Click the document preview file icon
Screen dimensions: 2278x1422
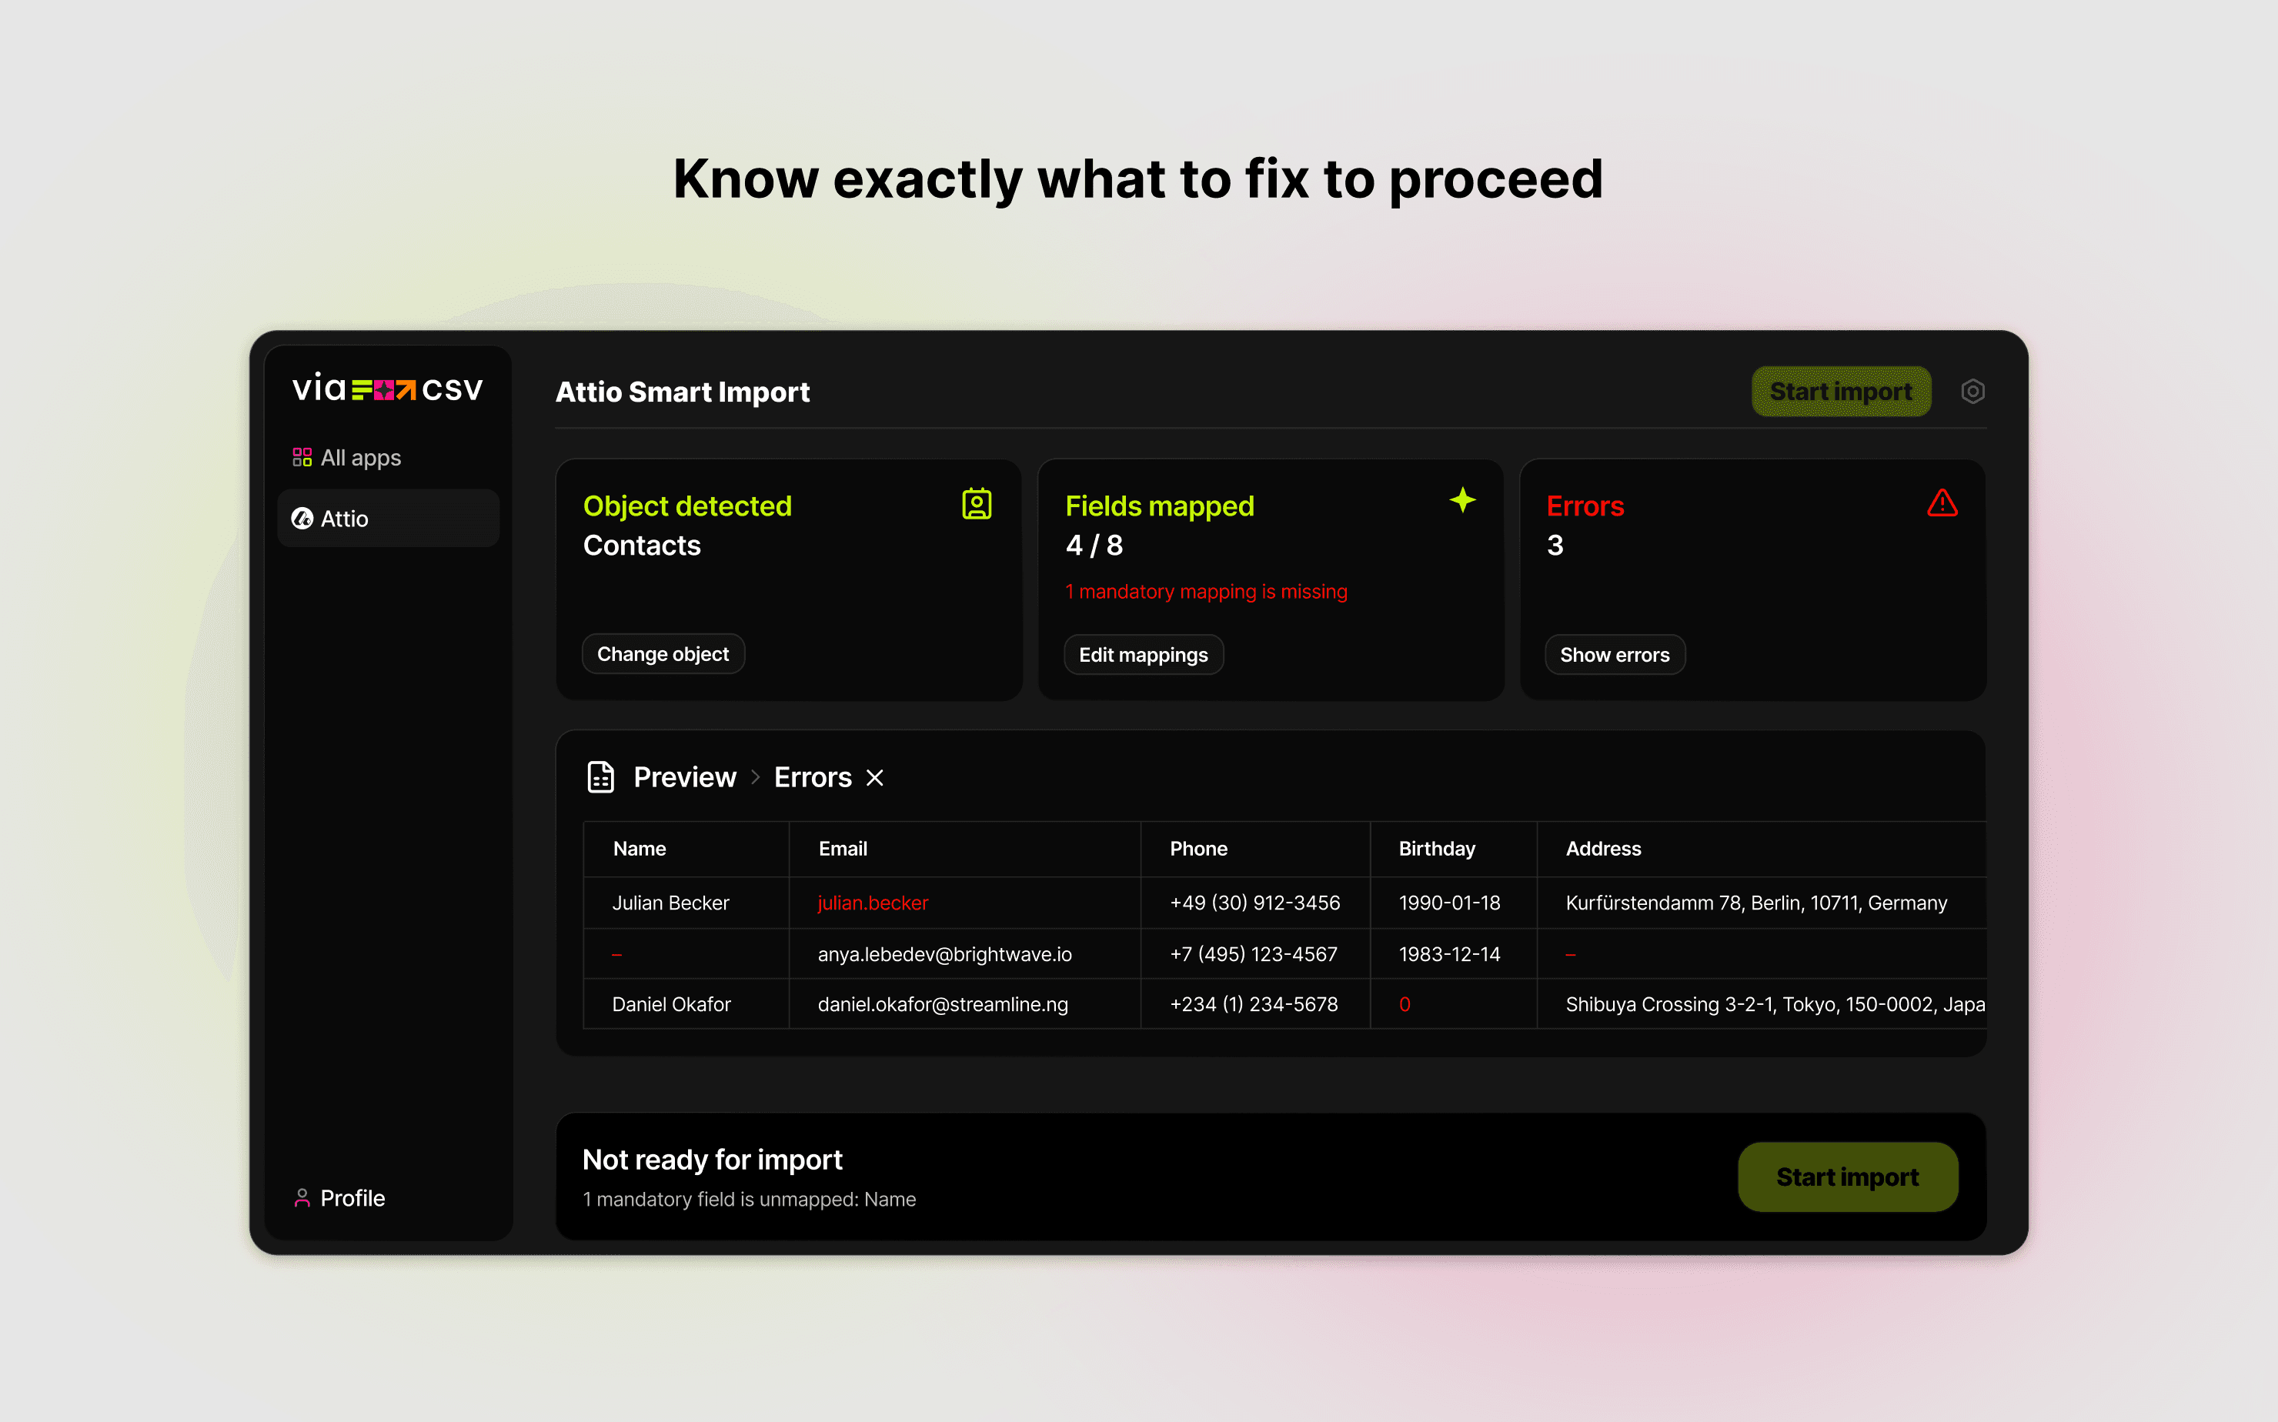(x=600, y=778)
